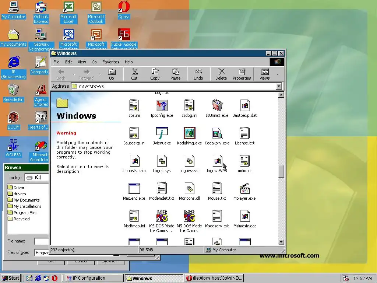Click the taskbar clock showing 12:52 AM
This screenshot has width=377, height=283.
[362, 279]
